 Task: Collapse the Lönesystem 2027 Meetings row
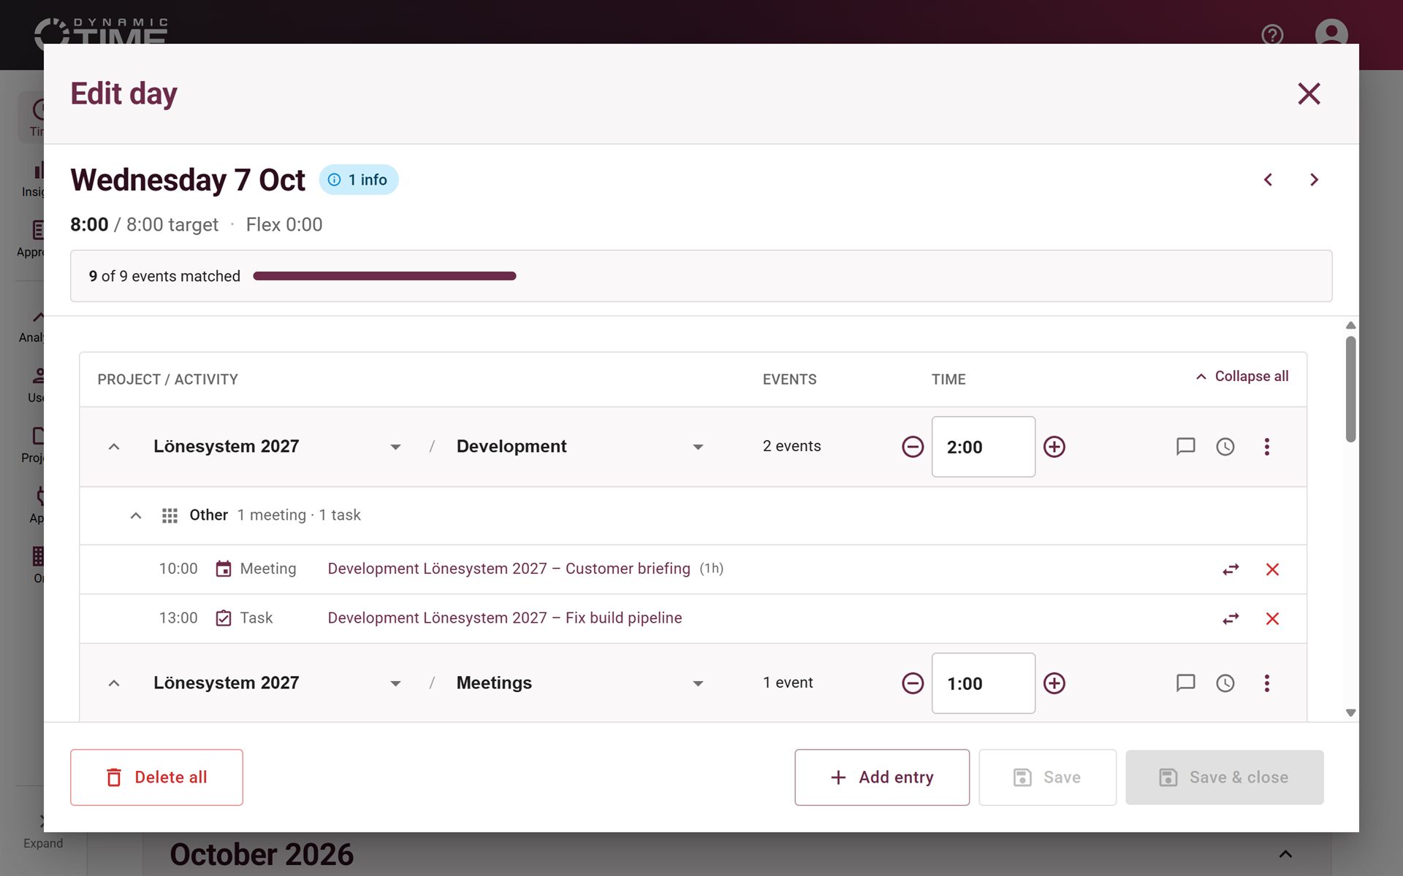coord(114,683)
